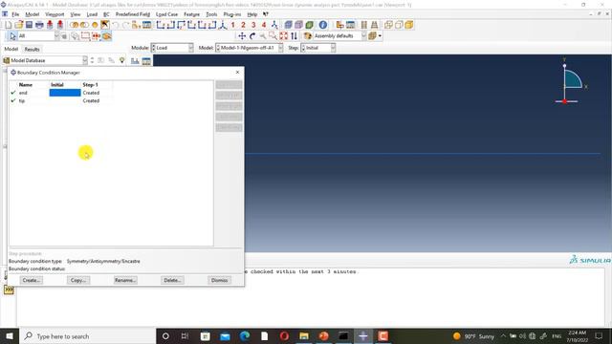This screenshot has height=344, width=612.
Task: Click the datum coordinate system icon
Action: point(223,25)
